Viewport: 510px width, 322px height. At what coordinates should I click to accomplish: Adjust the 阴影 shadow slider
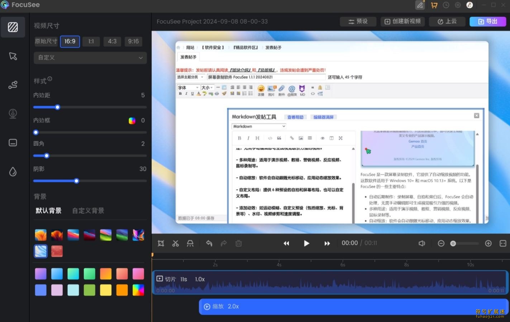76,181
